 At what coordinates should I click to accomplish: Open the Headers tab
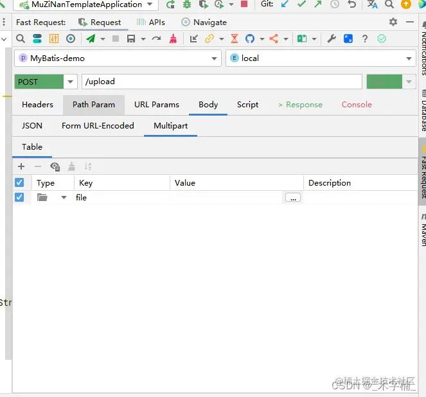(x=37, y=105)
